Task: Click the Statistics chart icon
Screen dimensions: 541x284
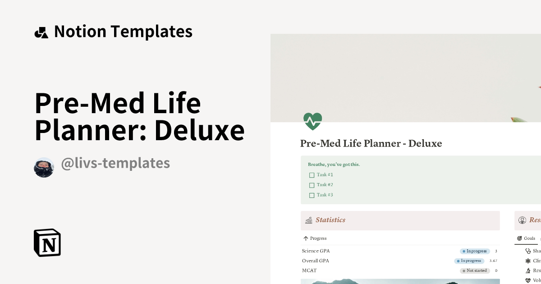Action: 309,220
